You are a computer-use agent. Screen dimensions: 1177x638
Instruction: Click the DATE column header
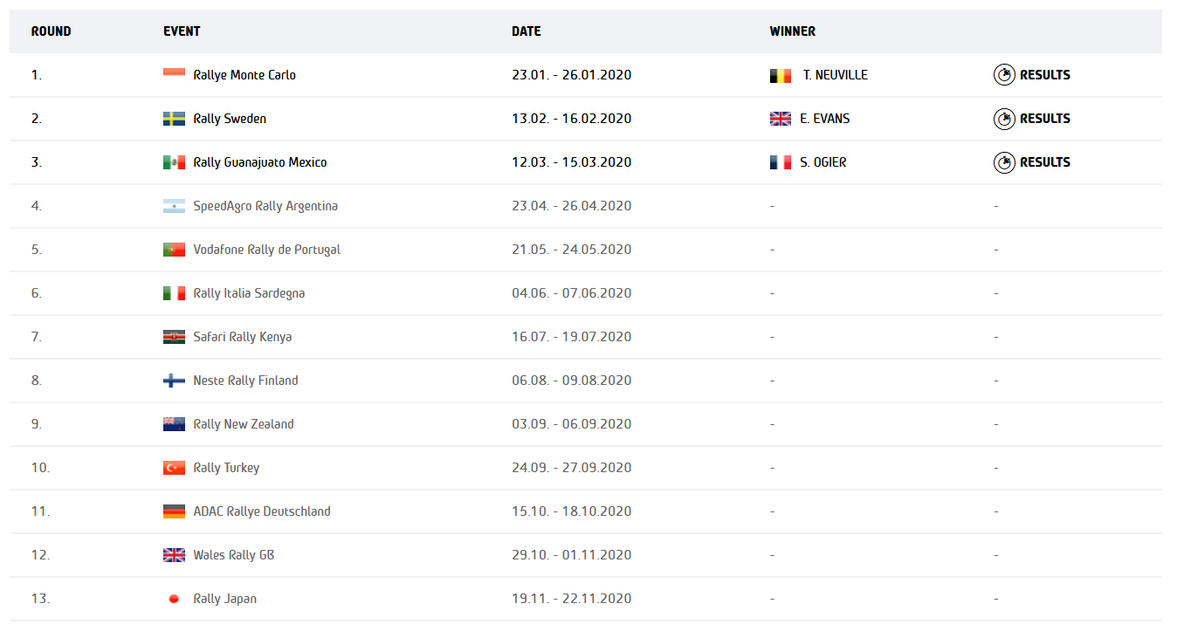click(527, 31)
